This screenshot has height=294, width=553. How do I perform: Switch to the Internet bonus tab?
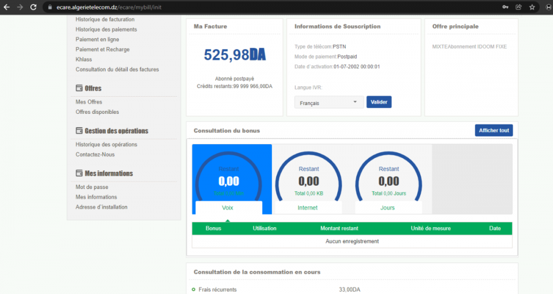pos(307,208)
